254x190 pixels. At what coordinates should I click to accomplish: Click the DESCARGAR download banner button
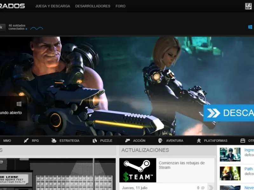[x=229, y=113]
